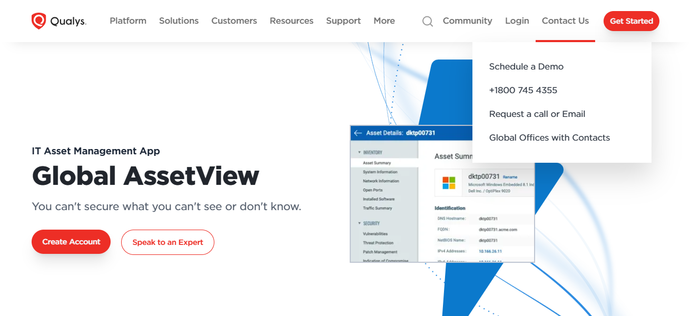Go to the Community page

click(467, 21)
